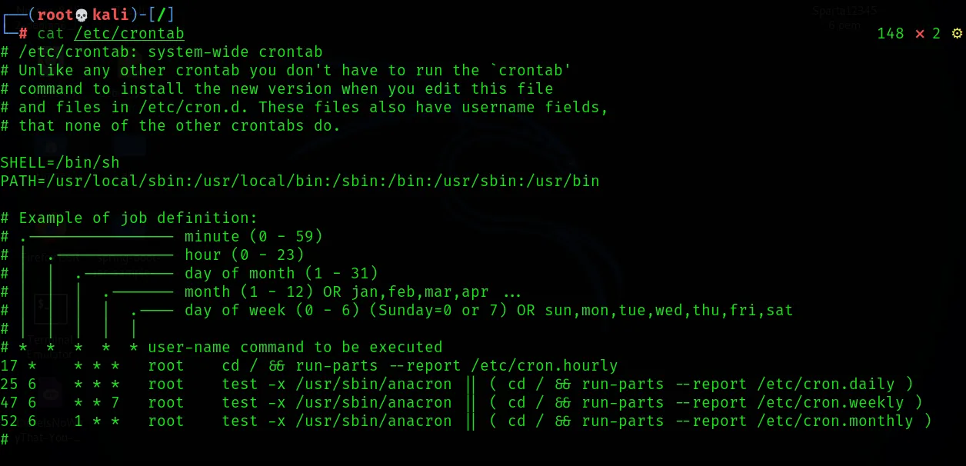
Task: Click the exit code 148 in right prompt
Action: (x=891, y=34)
